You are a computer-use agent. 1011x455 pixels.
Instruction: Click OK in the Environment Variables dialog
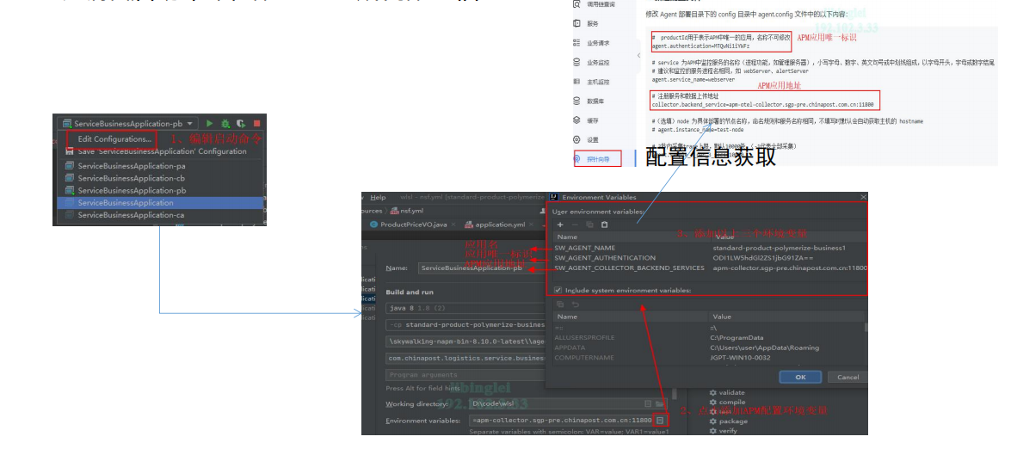point(800,377)
